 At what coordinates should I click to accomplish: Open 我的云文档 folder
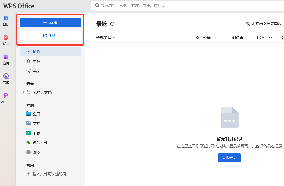click(x=39, y=92)
